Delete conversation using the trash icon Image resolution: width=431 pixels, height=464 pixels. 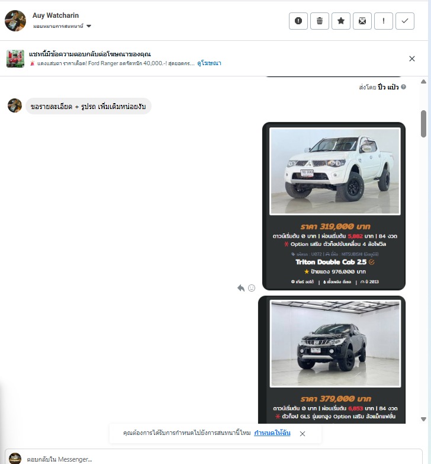(x=320, y=21)
